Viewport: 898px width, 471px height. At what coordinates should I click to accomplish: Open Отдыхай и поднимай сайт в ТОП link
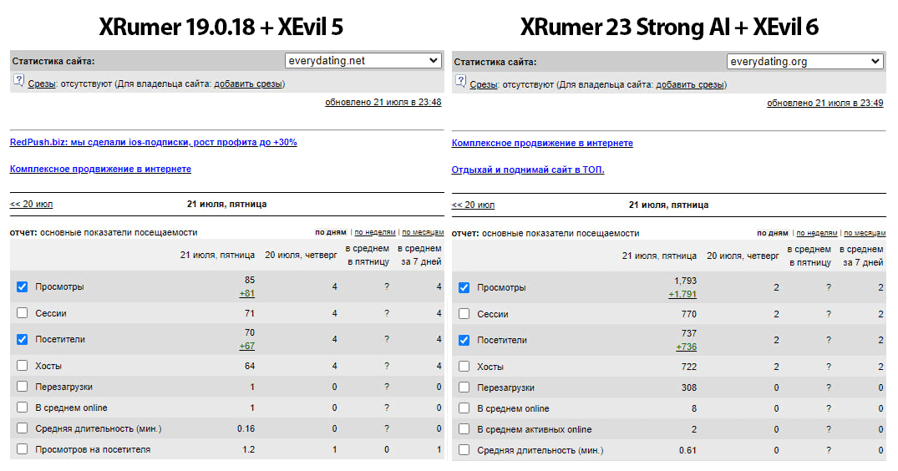[527, 170]
